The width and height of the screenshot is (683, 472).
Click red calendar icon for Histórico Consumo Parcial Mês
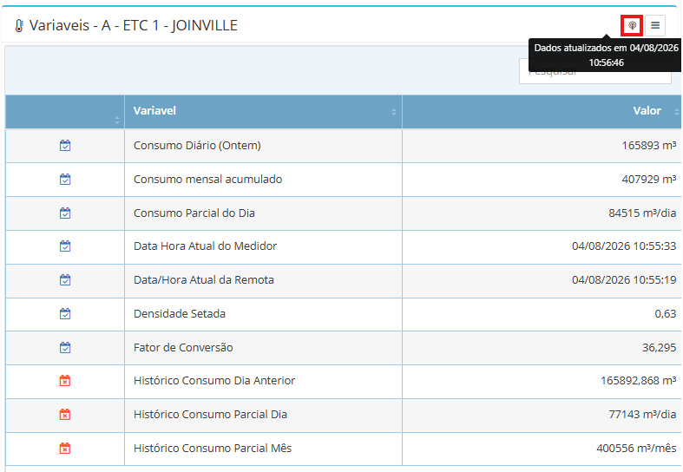click(x=65, y=449)
